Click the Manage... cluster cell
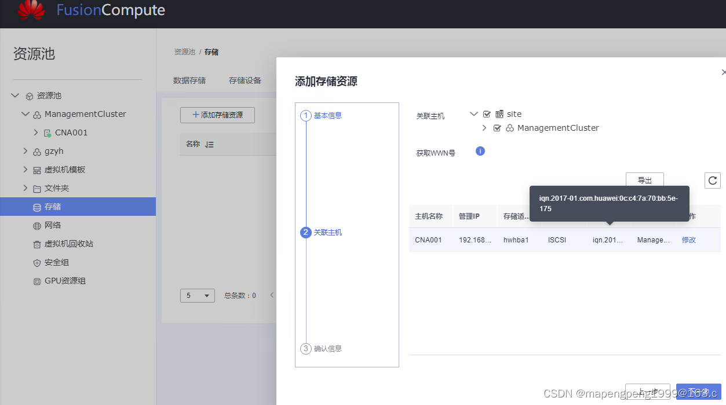The width and height of the screenshot is (726, 405). 654,240
